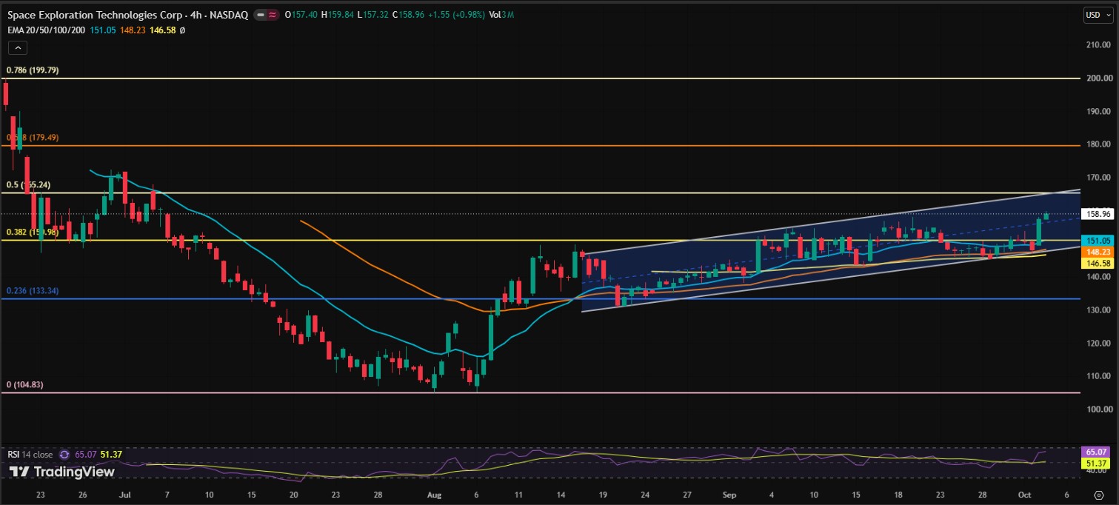Click the purple RSI value 65.07 in the RSI legend
Viewport: 1119px width, 505px height.
(x=85, y=455)
